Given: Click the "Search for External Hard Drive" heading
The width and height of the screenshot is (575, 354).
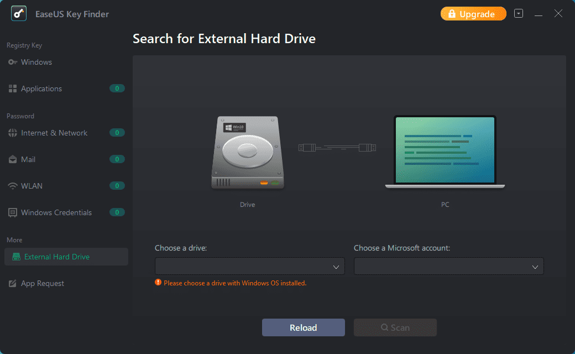Looking at the screenshot, I should (x=224, y=39).
